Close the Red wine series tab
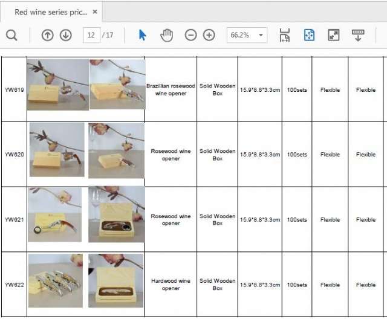The width and height of the screenshot is (387, 319). pos(95,11)
